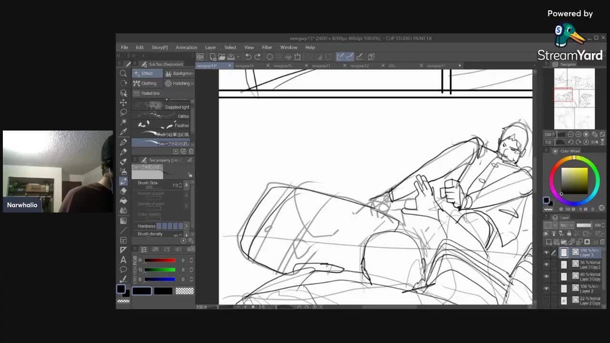
Task: Open the Filter menu
Action: point(267,47)
